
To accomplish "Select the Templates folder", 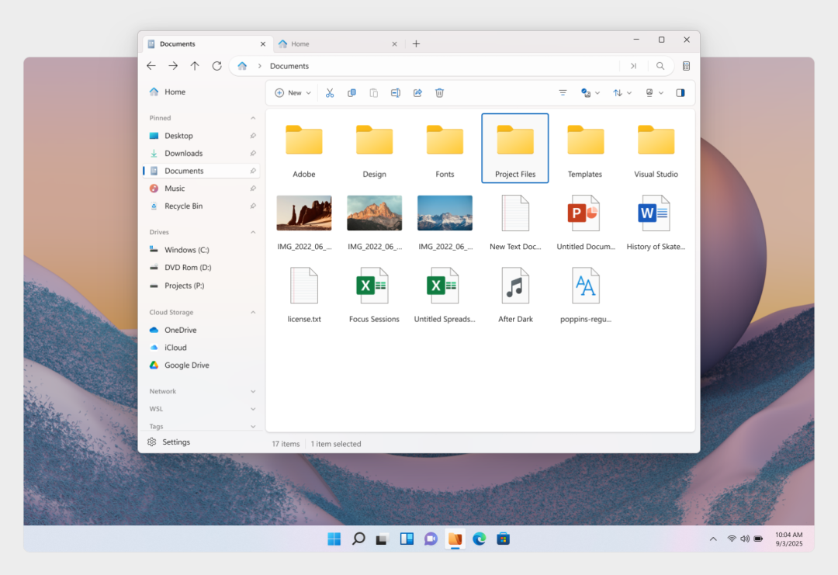I will [585, 148].
